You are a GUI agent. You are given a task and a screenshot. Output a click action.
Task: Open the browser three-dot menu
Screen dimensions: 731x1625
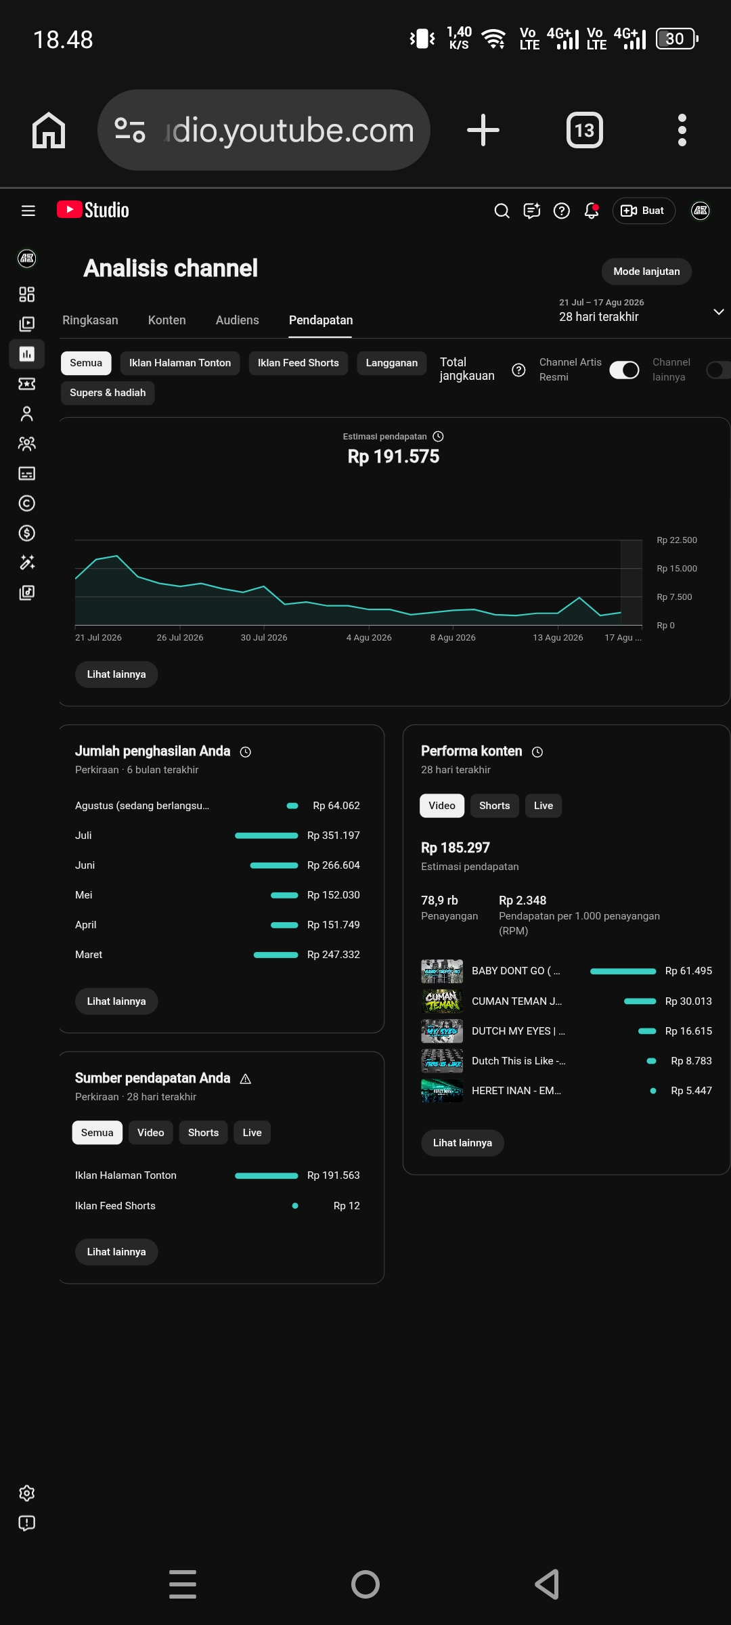tap(682, 130)
